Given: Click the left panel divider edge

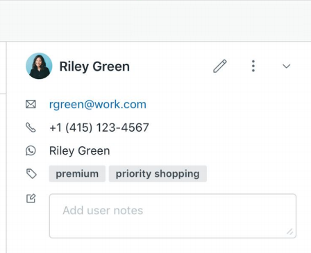Looking at the screenshot, I should 6,148.
